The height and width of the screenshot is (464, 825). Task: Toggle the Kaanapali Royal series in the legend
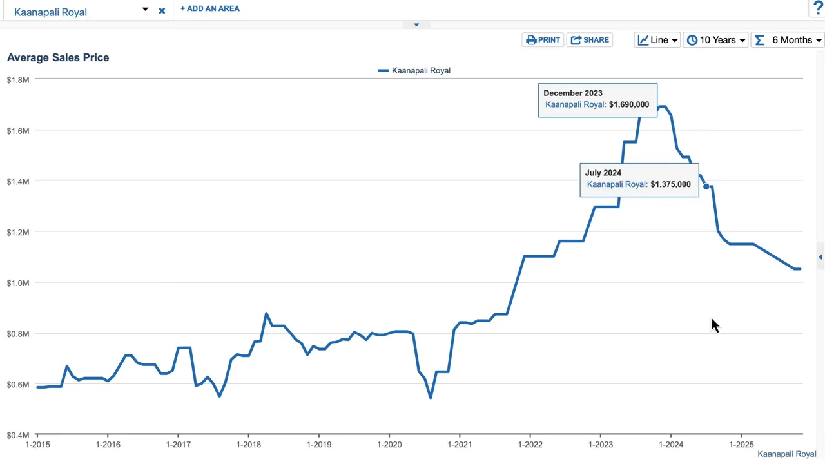(413, 70)
